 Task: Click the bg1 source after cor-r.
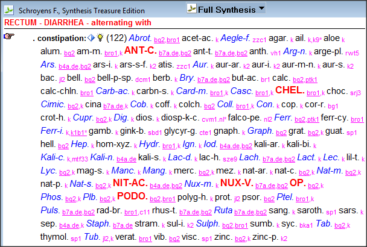[x=333, y=106]
